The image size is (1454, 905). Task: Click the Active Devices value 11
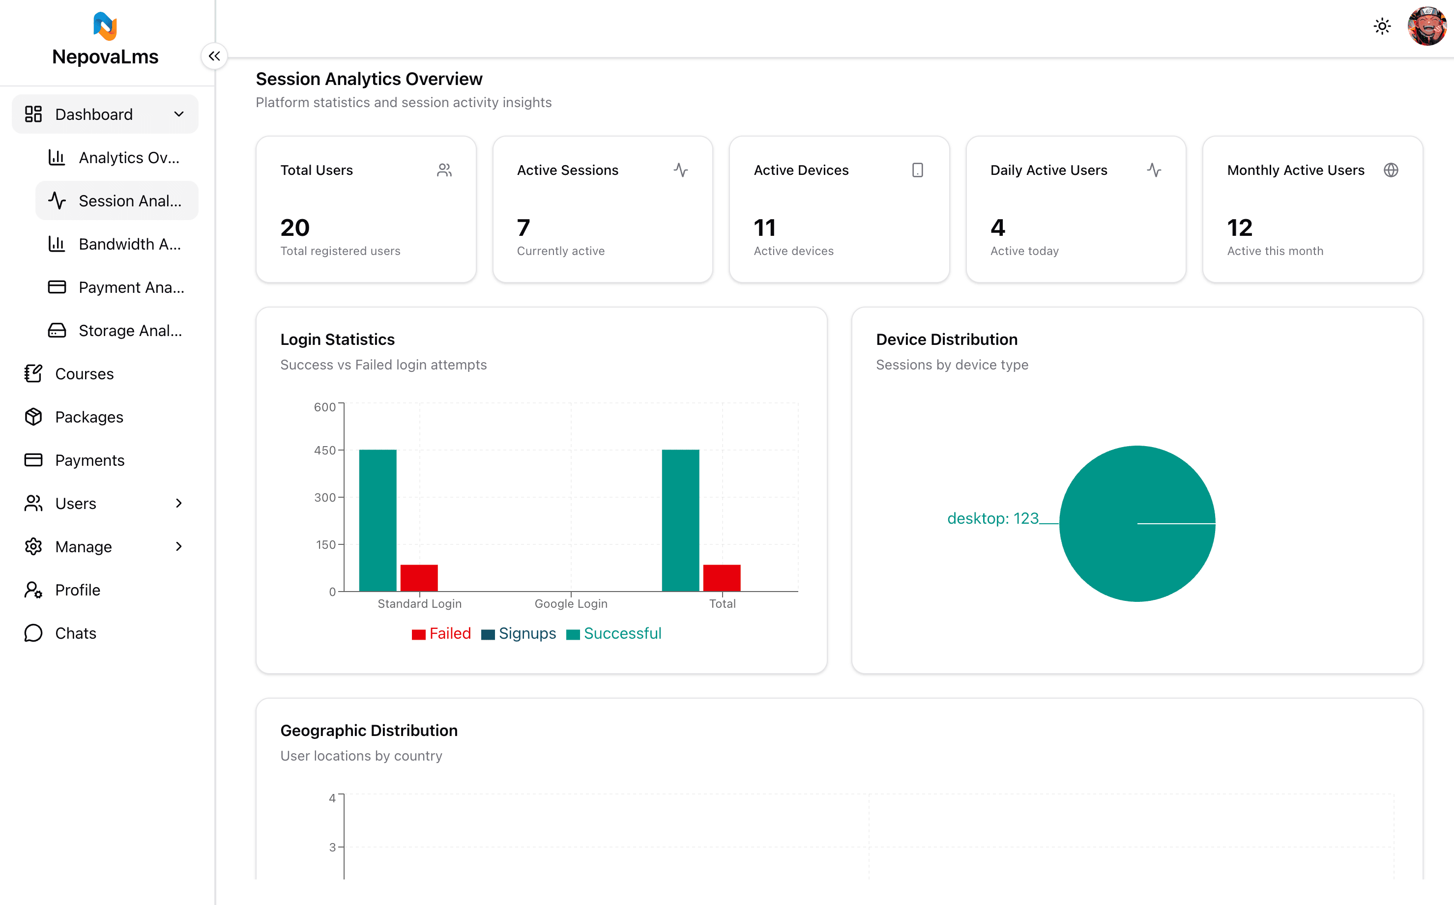click(x=765, y=227)
